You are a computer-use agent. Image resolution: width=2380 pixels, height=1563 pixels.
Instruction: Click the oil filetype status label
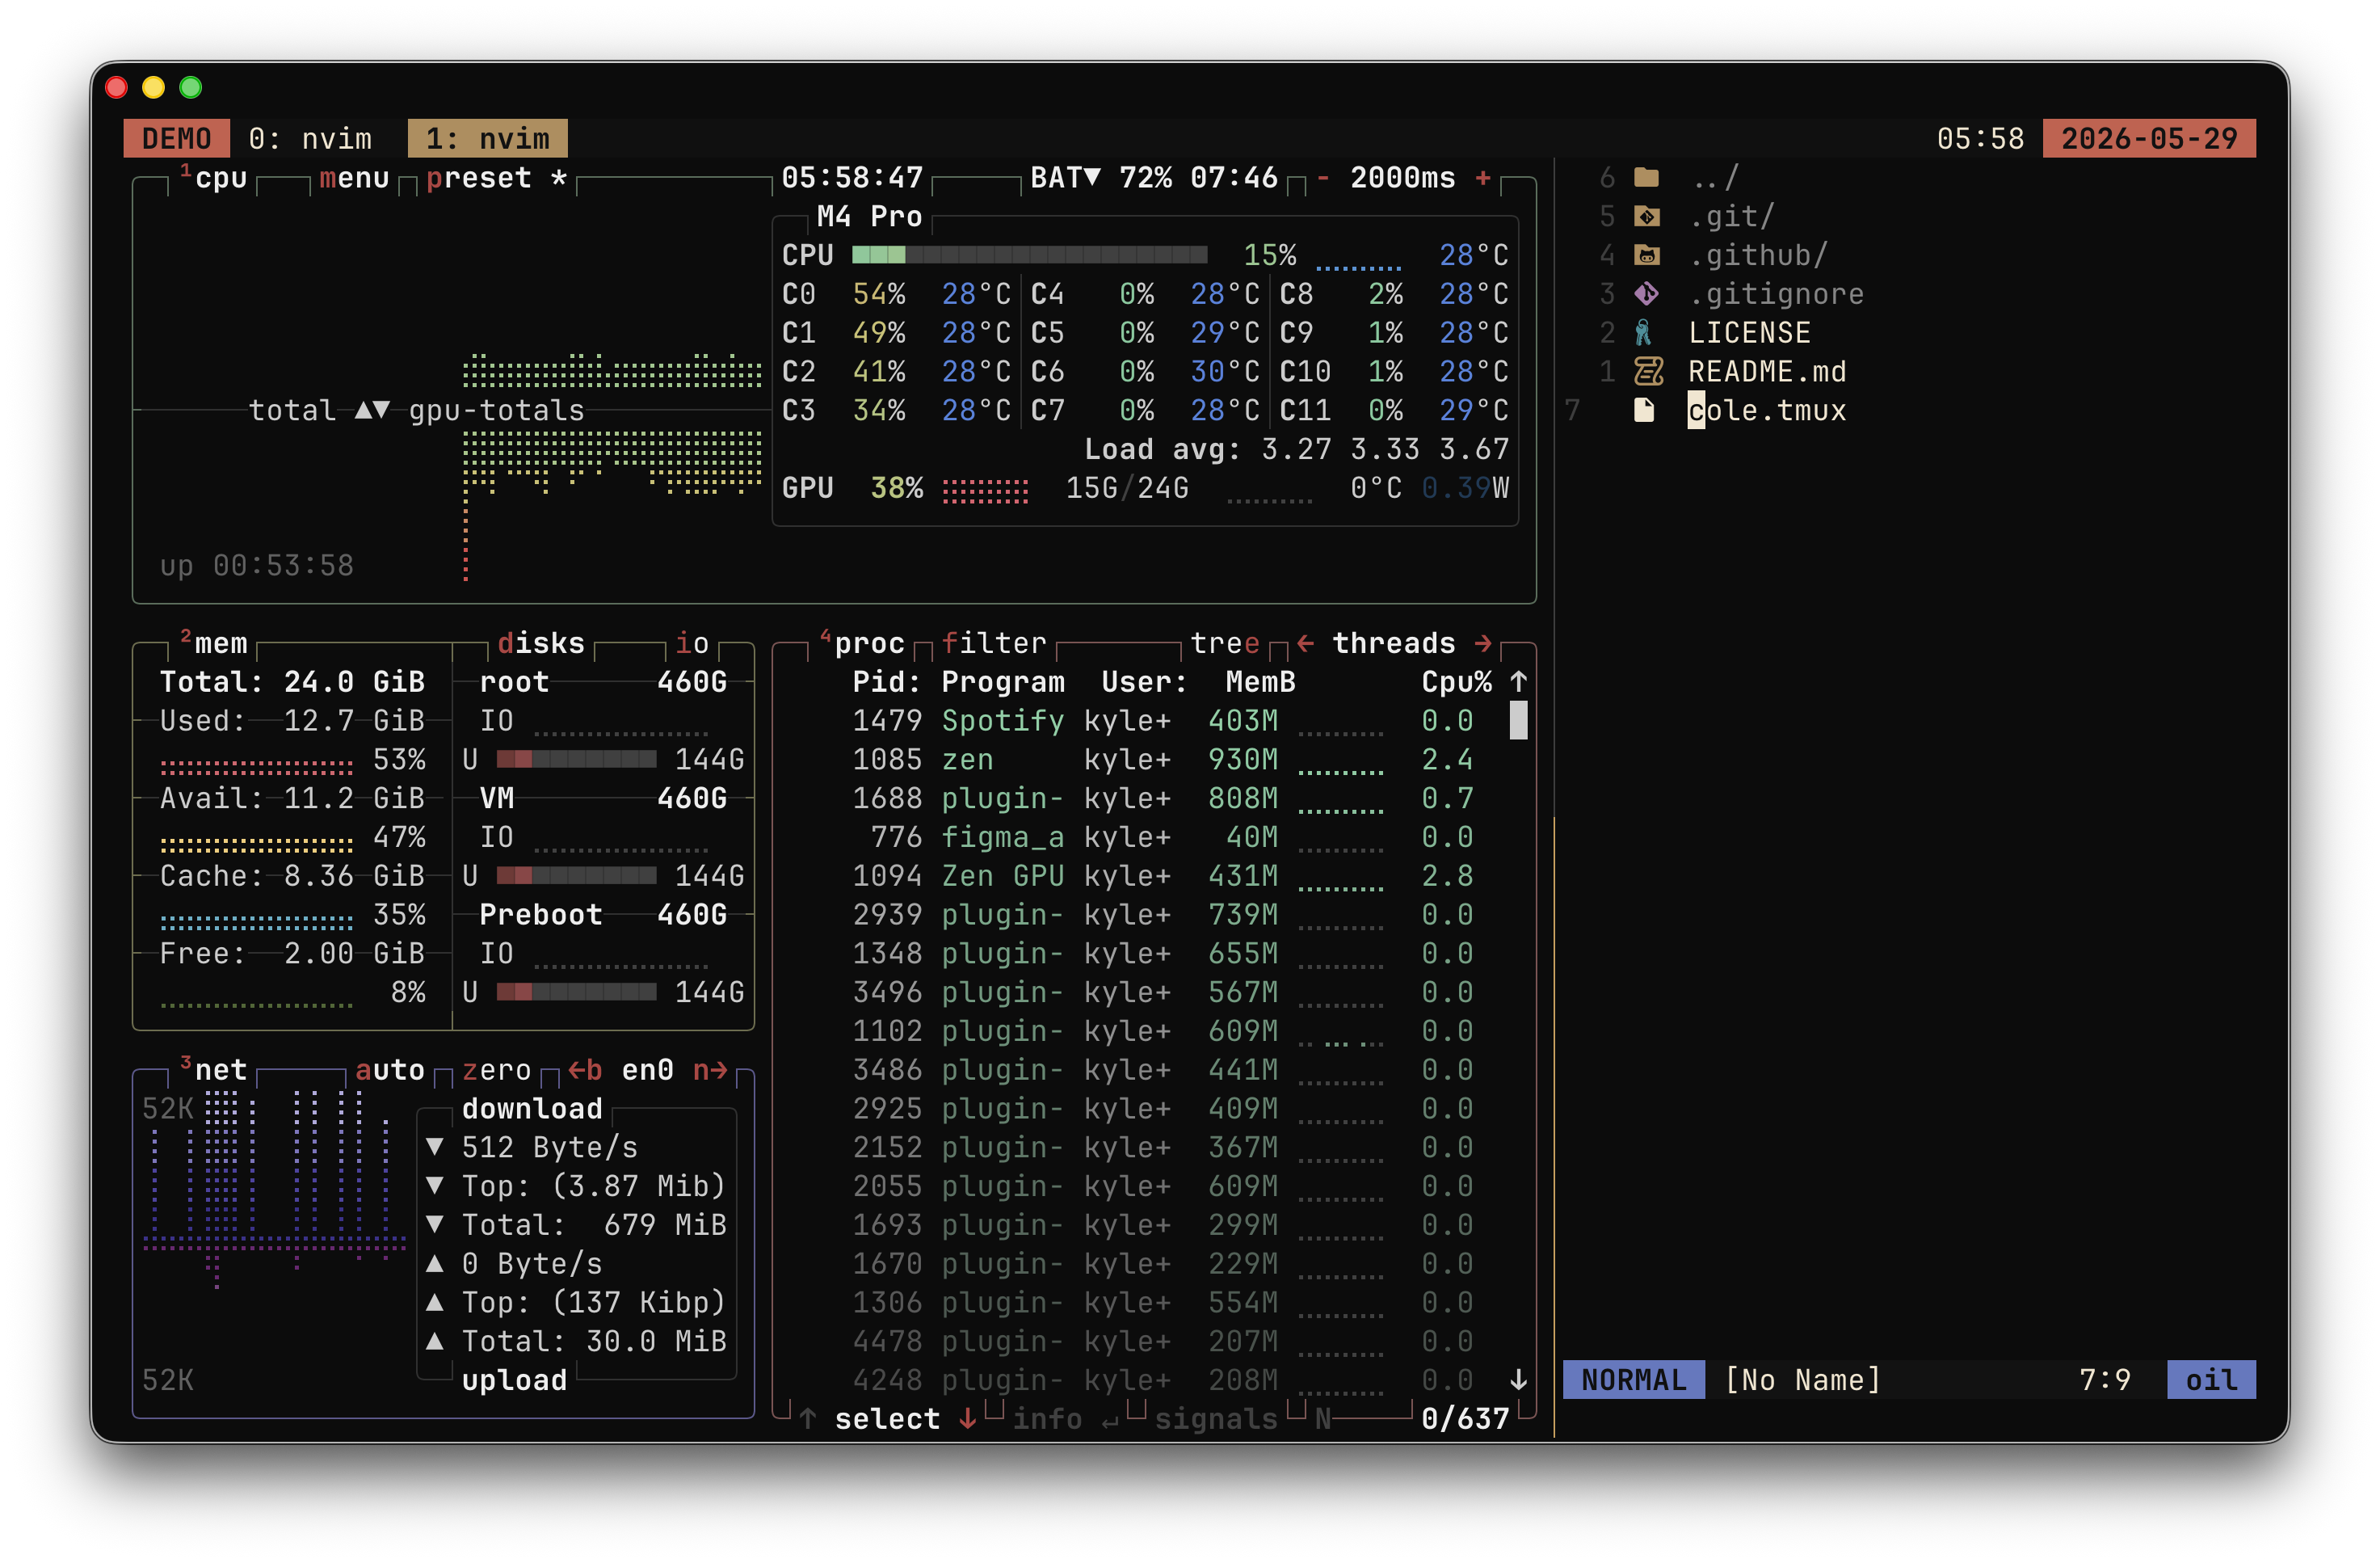[2212, 1380]
